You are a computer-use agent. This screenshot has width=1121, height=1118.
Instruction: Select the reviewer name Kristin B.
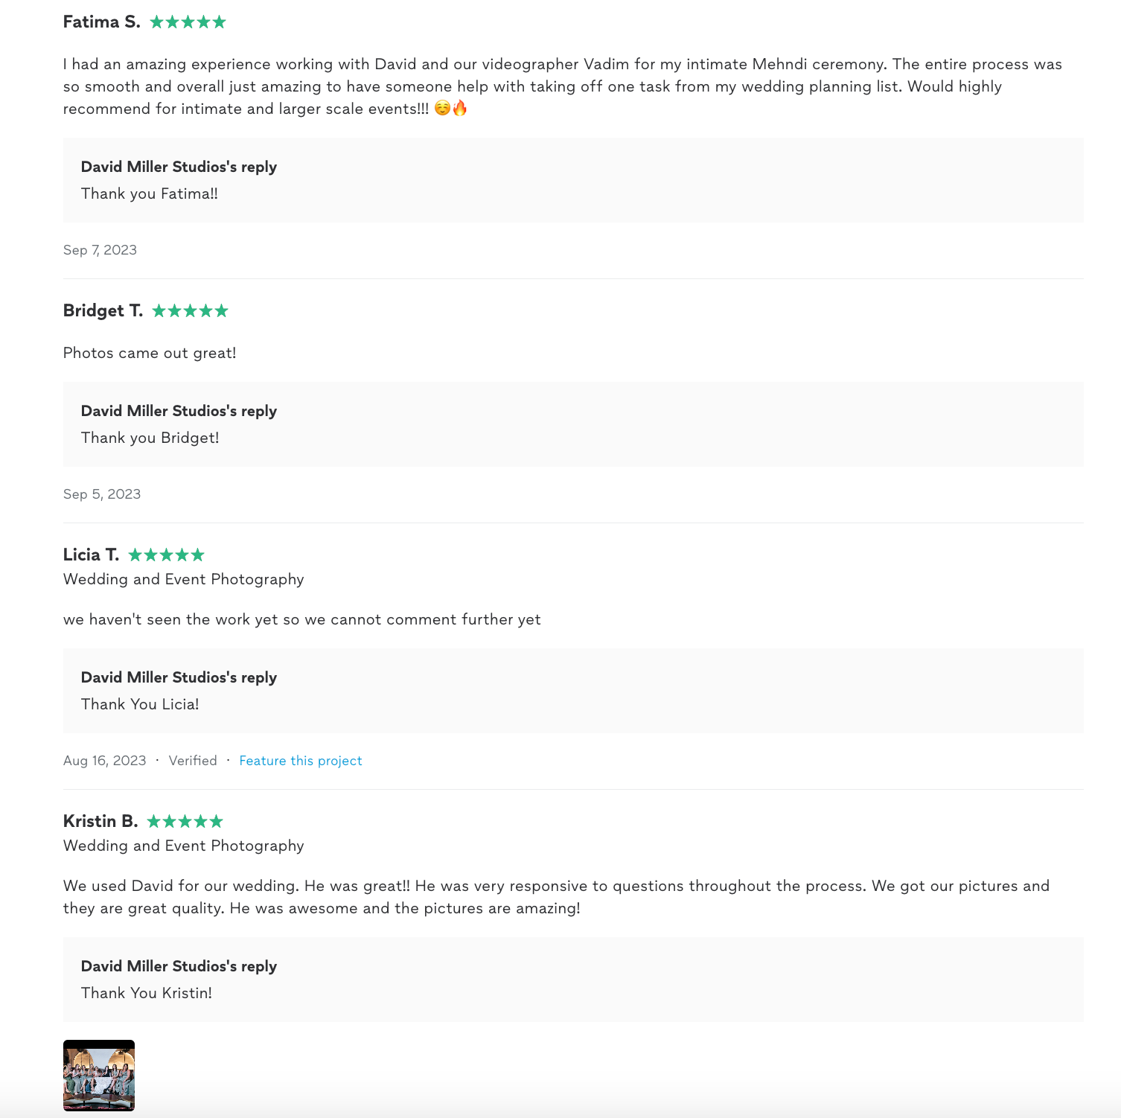tap(100, 822)
